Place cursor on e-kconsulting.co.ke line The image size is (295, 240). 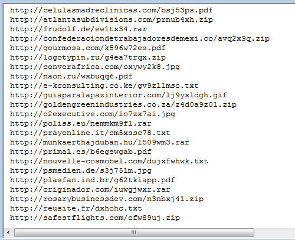tap(104, 86)
